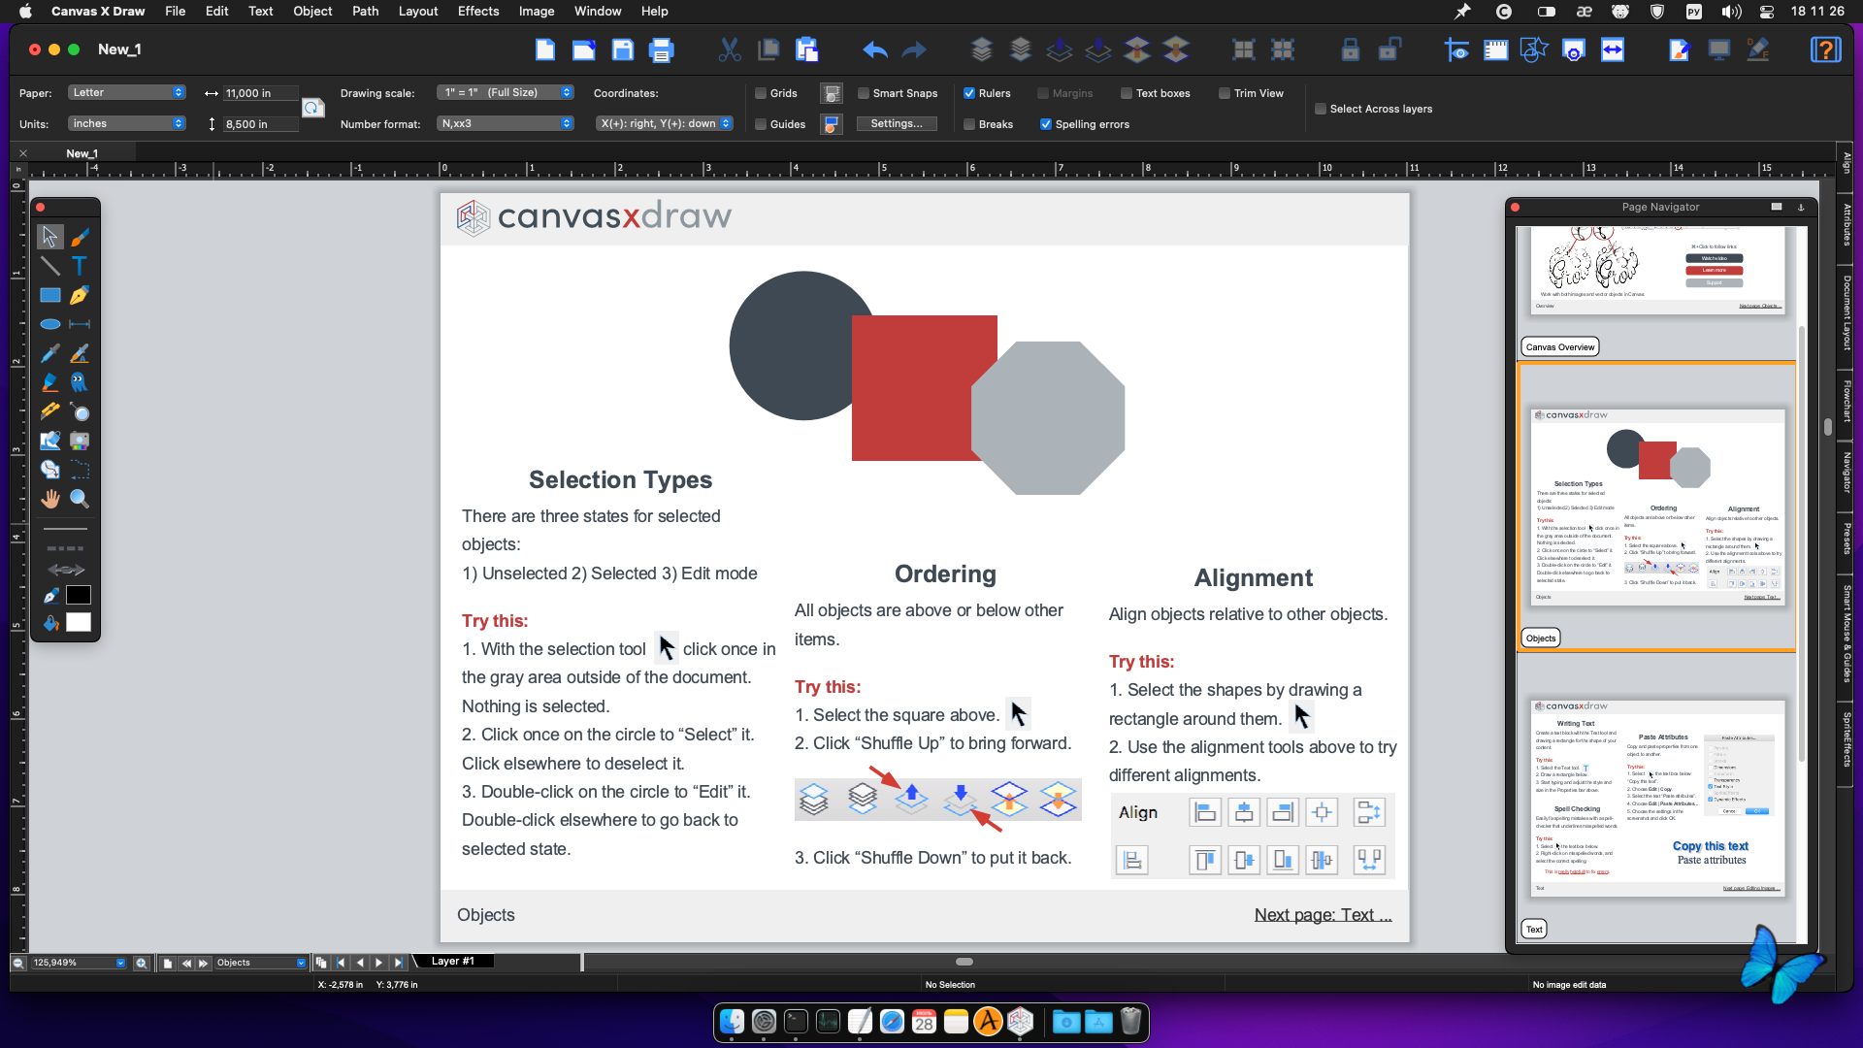Expand the Drawing scale dropdown

click(505, 93)
